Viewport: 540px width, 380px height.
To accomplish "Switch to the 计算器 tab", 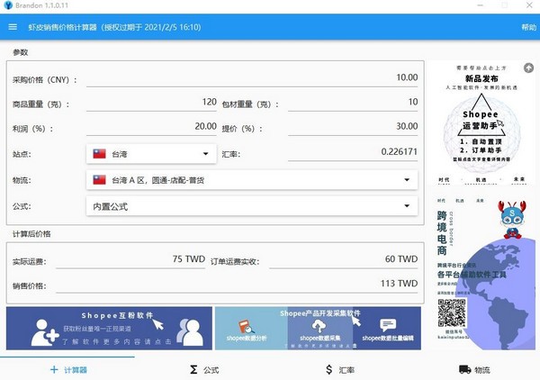I will pos(67,369).
